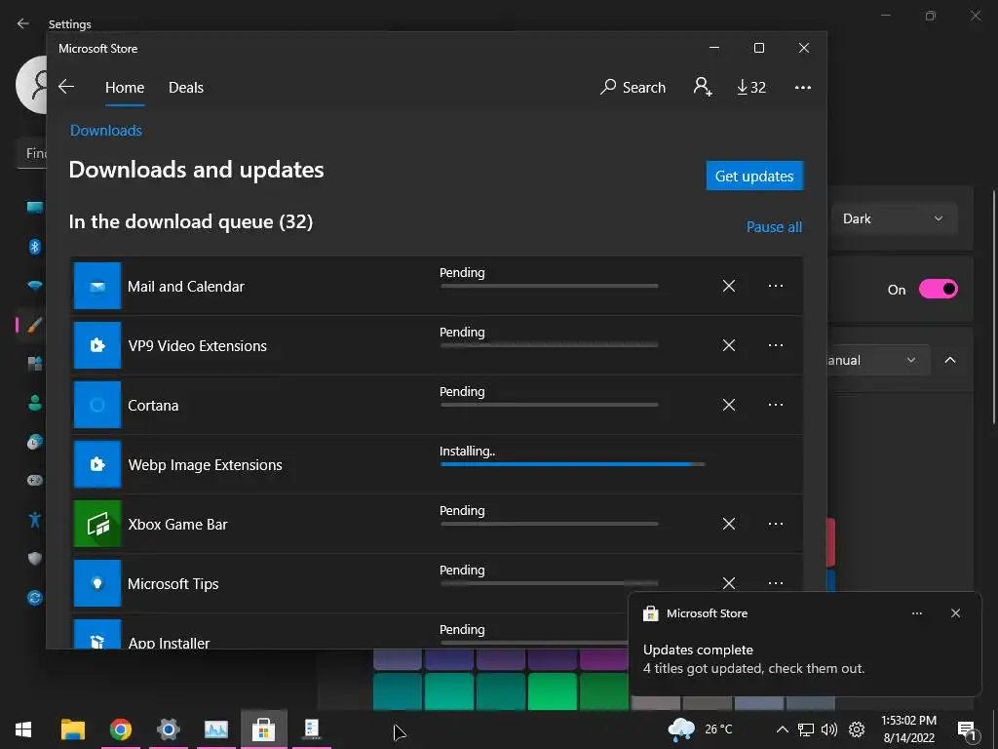Click the VP9 Video Extensions app icon

[97, 345]
